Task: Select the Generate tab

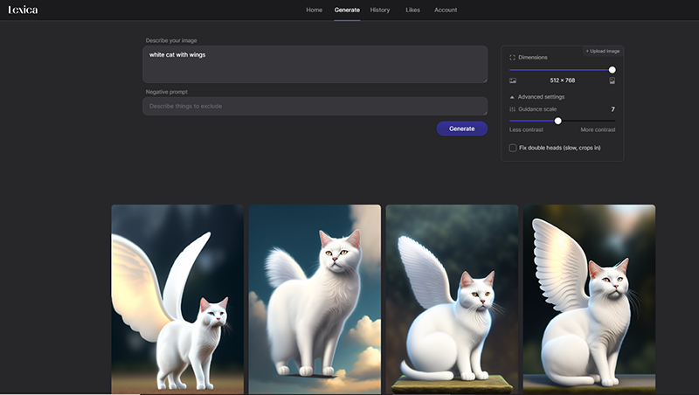Action: 347,10
